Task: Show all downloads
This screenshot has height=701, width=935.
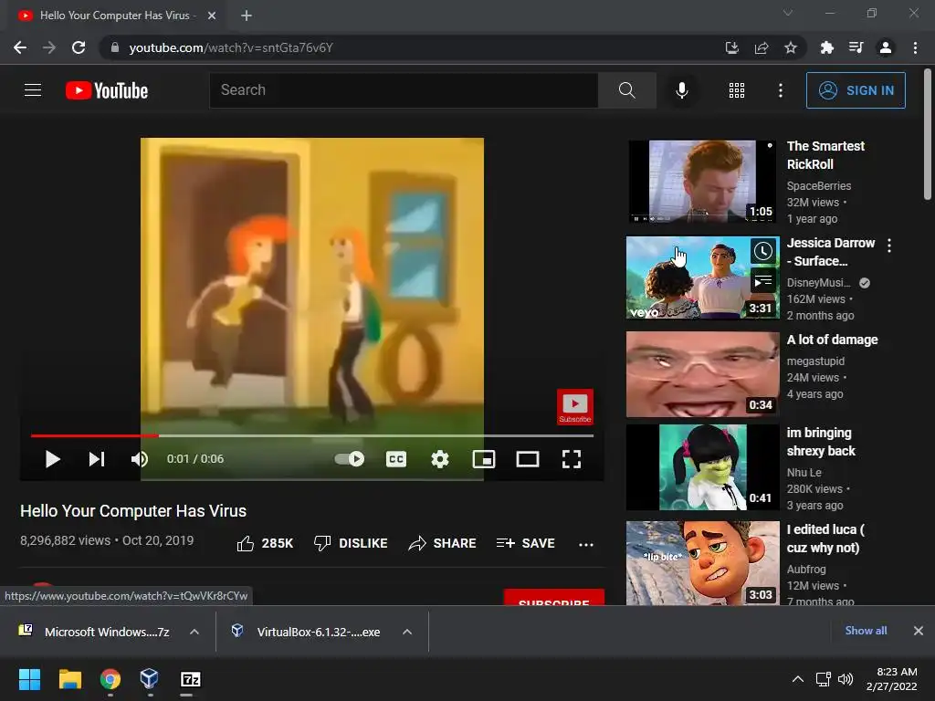Action: point(866,631)
